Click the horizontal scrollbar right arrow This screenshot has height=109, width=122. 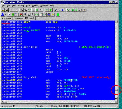tap(116, 101)
